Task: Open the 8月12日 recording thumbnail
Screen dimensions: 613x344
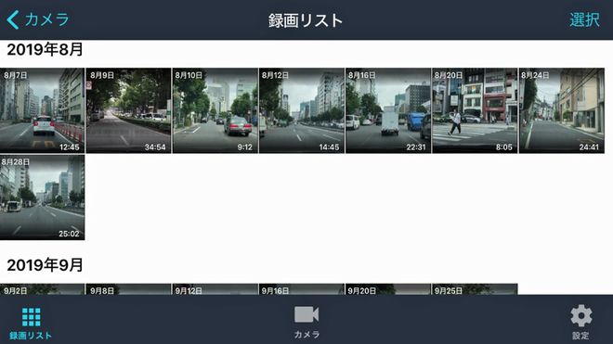Action: pos(302,110)
